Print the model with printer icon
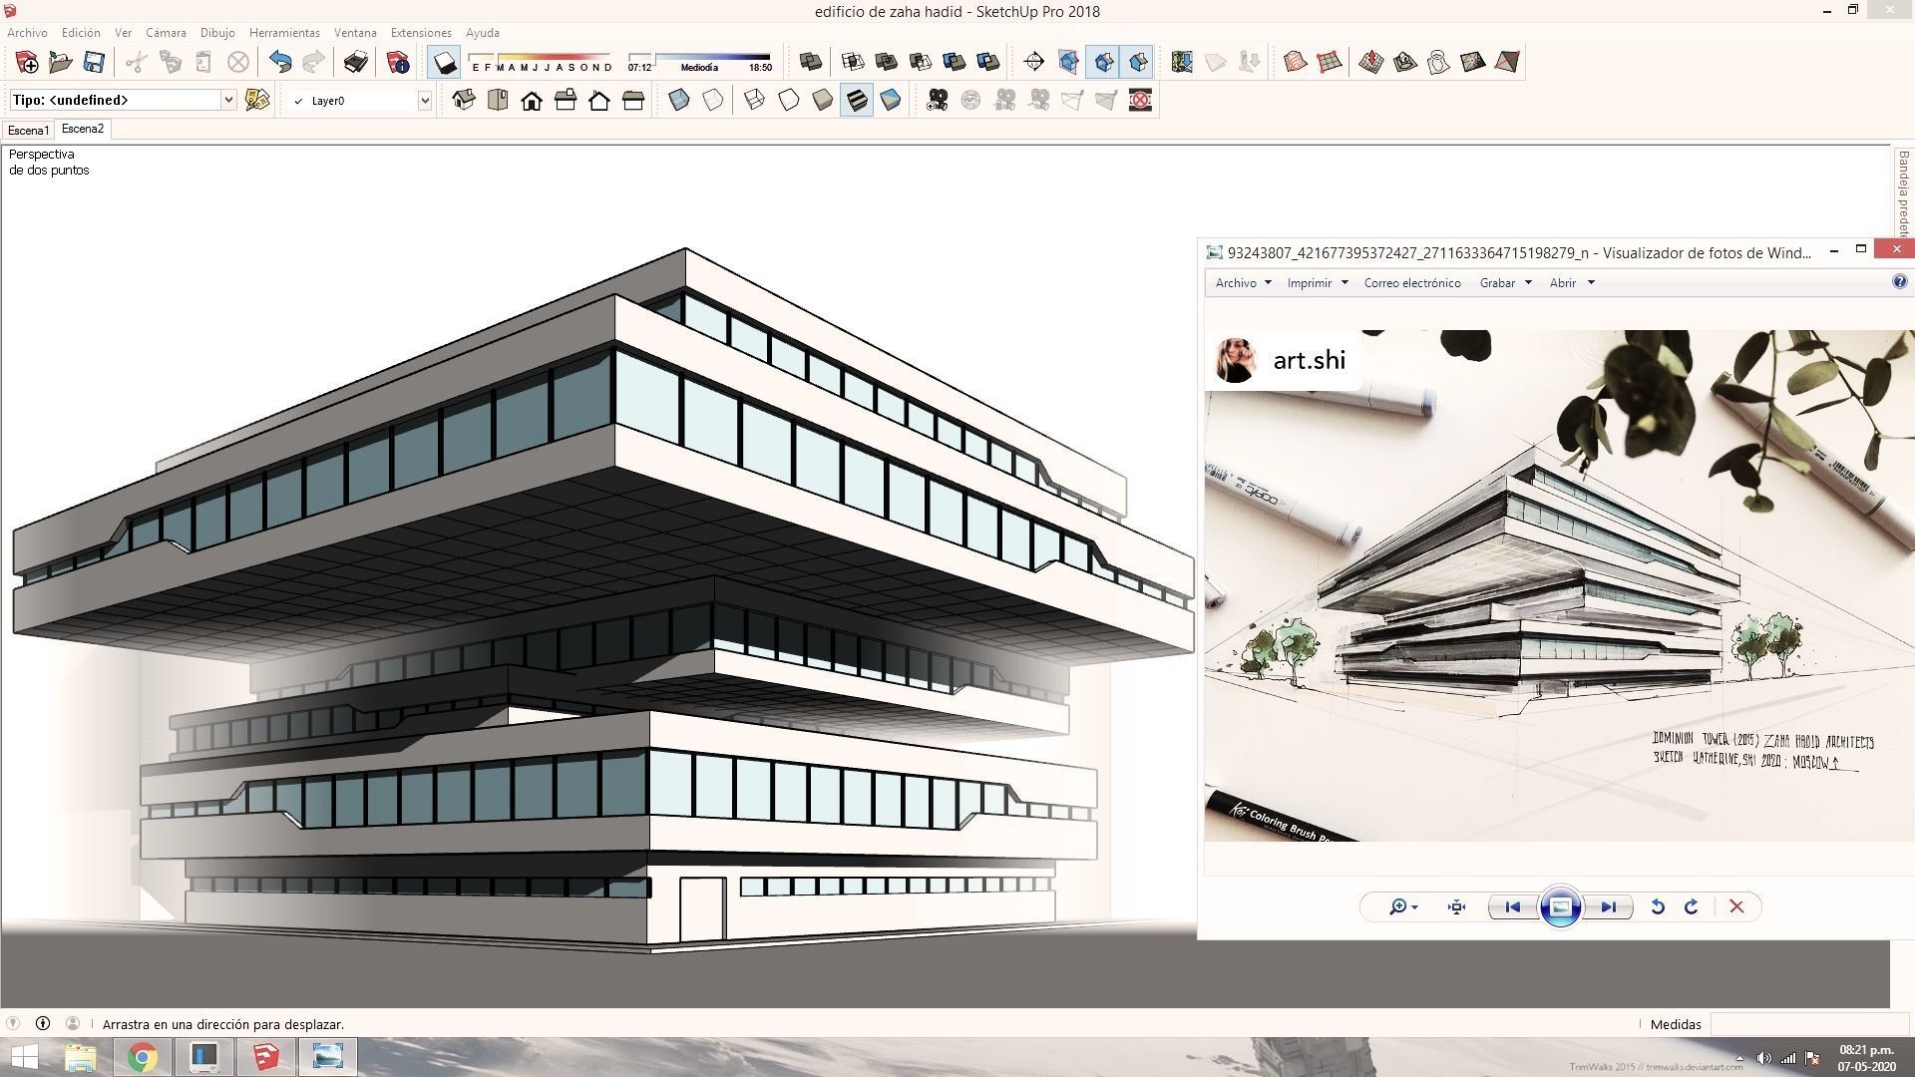This screenshot has height=1077, width=1915. [356, 62]
